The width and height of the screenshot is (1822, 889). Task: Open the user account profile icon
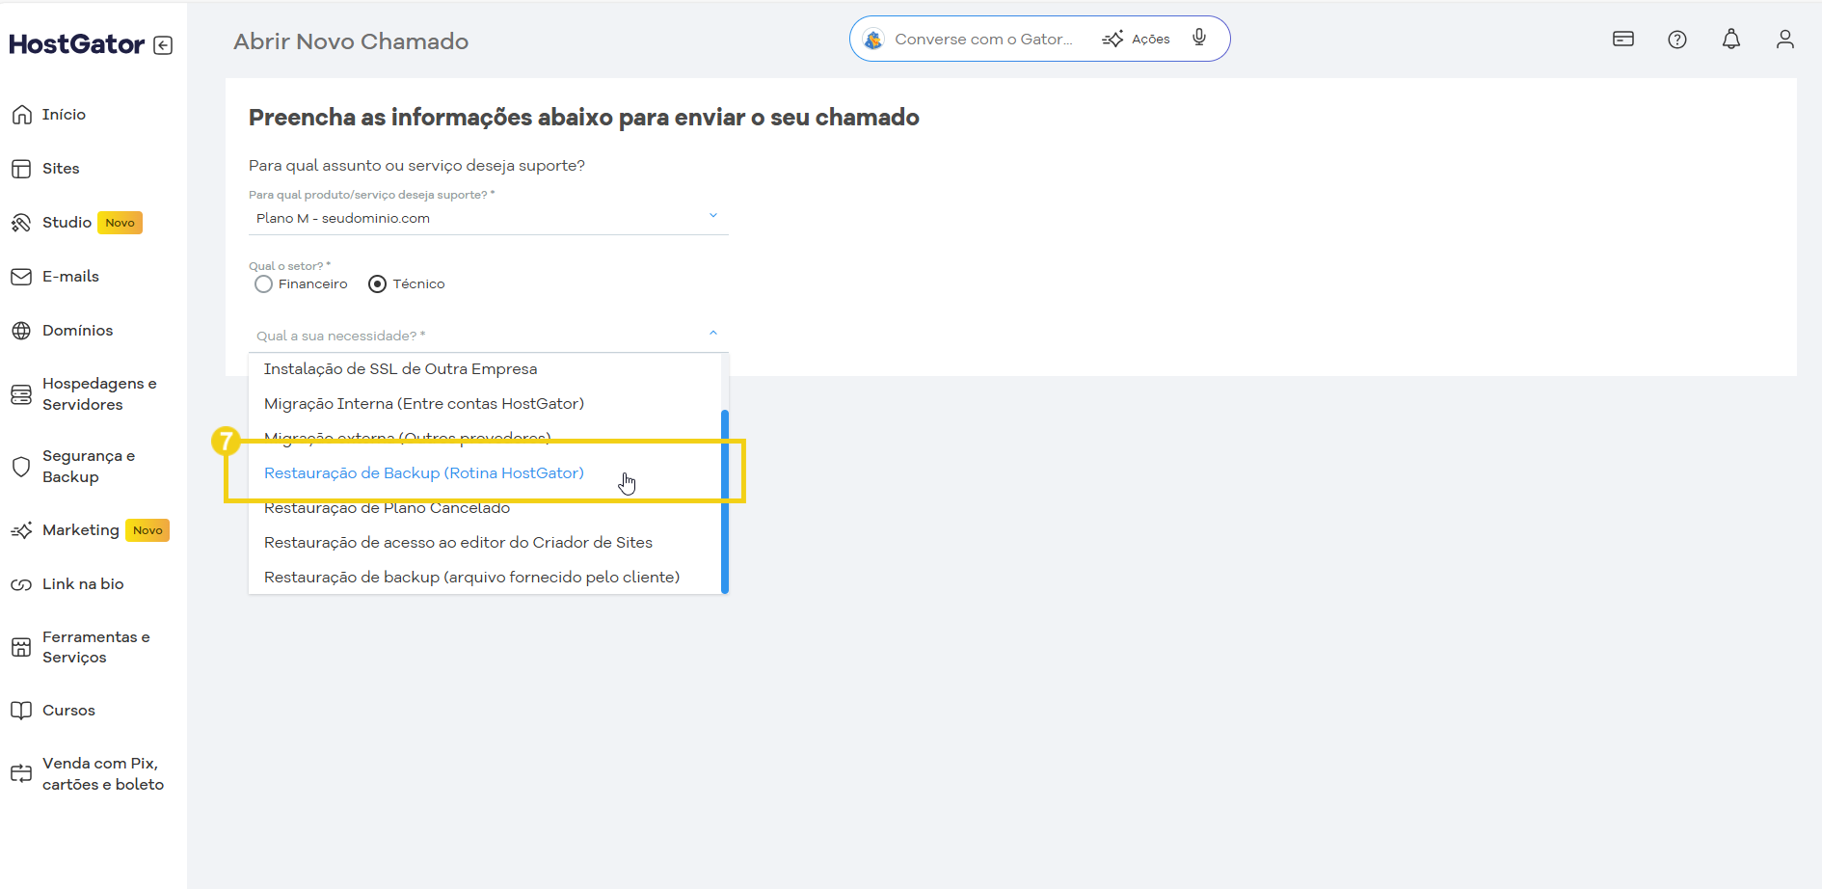(1785, 39)
